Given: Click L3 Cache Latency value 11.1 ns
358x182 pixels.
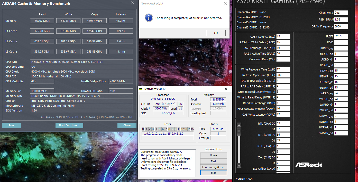Looking at the screenshot, I should tap(121, 52).
